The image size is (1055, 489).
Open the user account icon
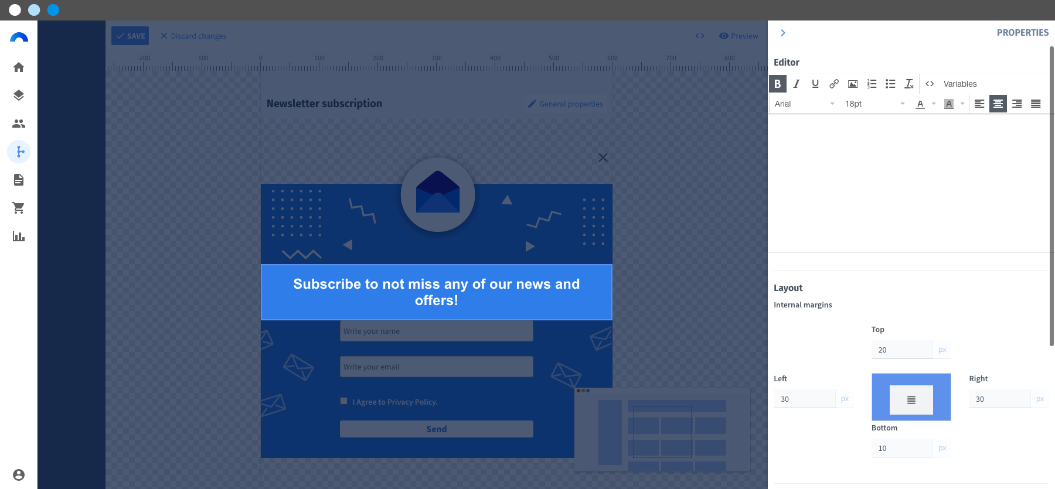19,475
